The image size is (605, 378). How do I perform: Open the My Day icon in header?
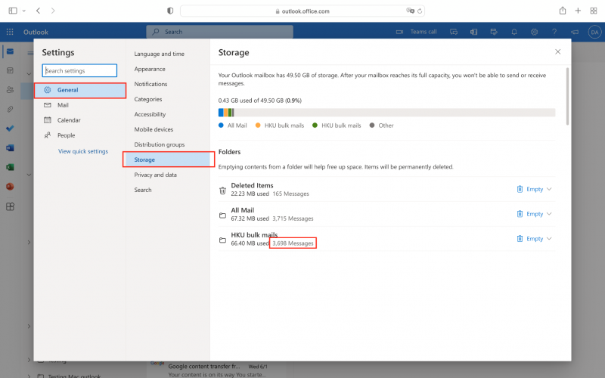point(494,32)
